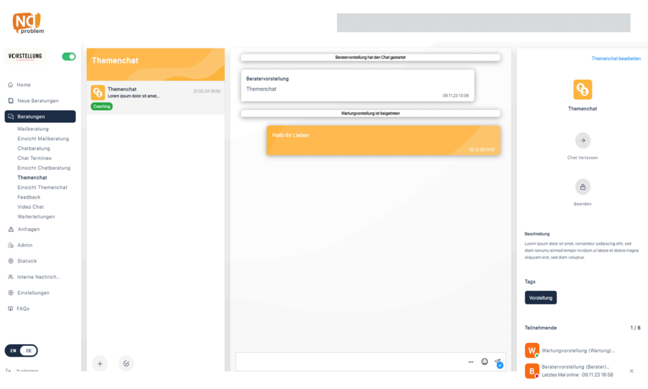648x389 pixels.
Task: Select Video Chat submenu item
Action: 30,207
